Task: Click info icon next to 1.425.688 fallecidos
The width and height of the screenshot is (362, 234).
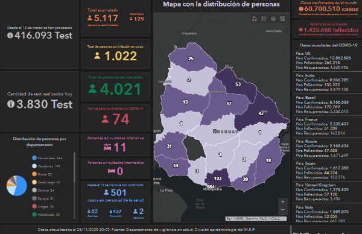Action: click(x=300, y=30)
